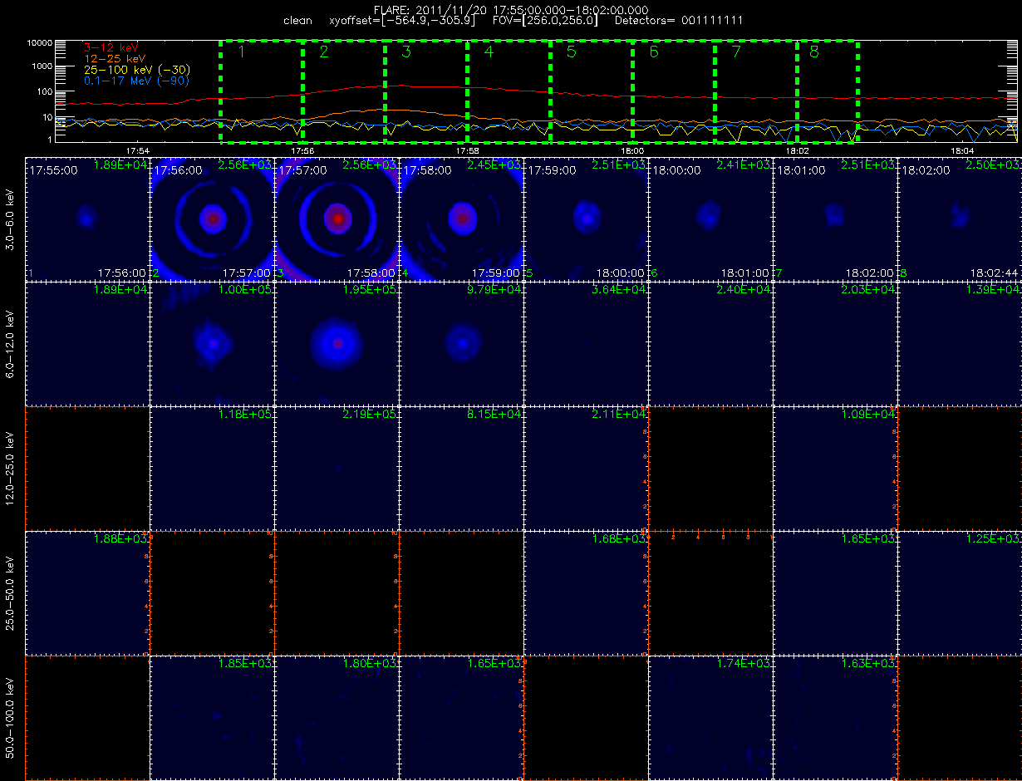
Task: Click the green peak value 2.40E+04
Action: point(744,289)
